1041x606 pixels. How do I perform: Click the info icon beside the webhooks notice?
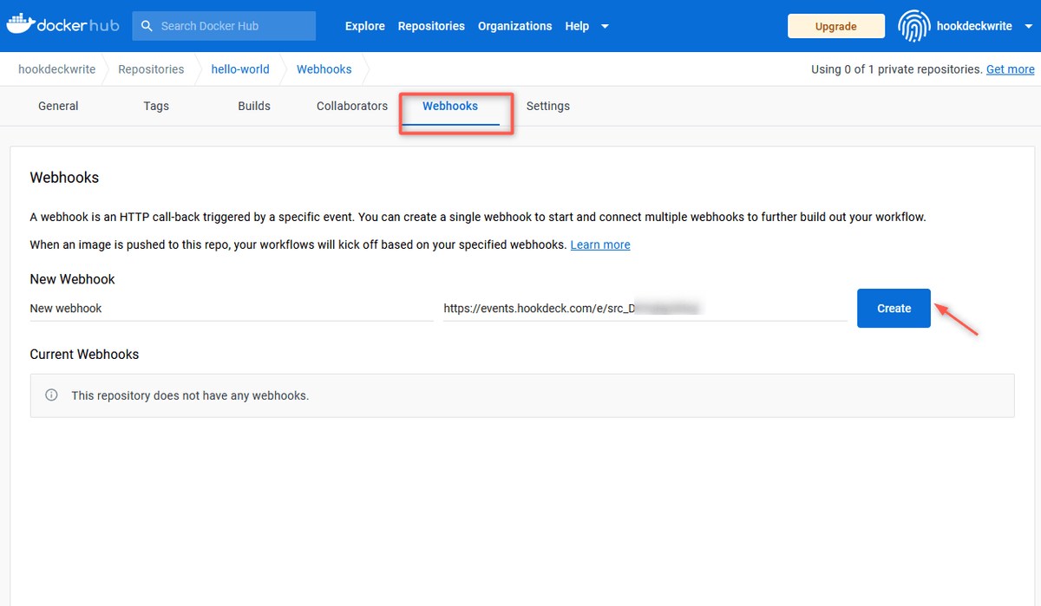51,394
